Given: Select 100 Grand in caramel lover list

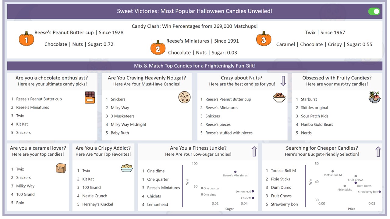Looking at the screenshot, I should (25, 194).
